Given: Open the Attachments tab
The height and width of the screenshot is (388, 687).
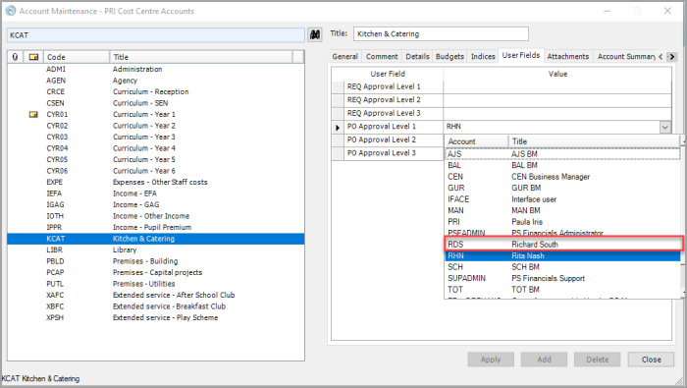Looking at the screenshot, I should click(568, 57).
